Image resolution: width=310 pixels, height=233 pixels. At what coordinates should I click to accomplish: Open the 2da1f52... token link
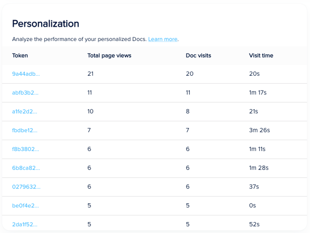(x=25, y=224)
